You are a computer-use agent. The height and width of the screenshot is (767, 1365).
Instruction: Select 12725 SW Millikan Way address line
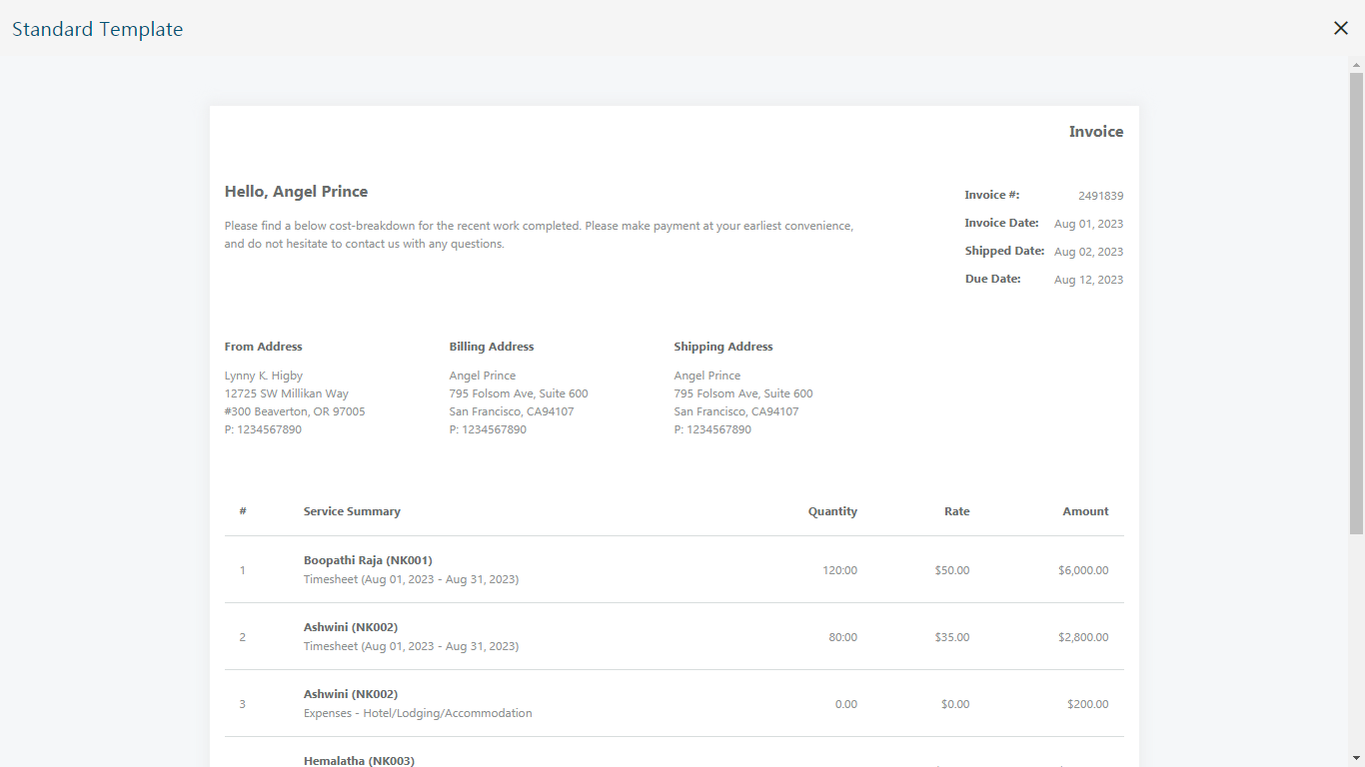[287, 393]
